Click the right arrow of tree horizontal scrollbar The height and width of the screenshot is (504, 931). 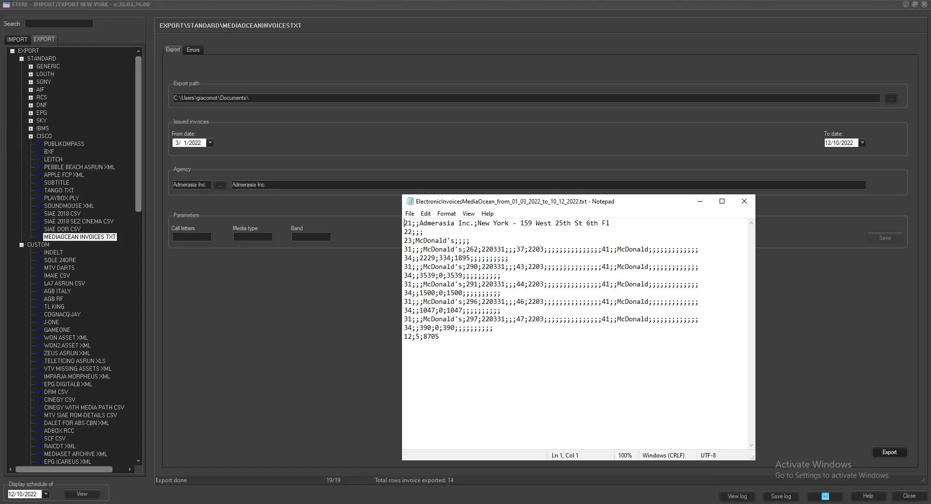pos(129,469)
